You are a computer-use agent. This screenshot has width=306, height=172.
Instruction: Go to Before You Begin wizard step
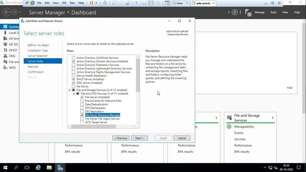[x=38, y=45]
